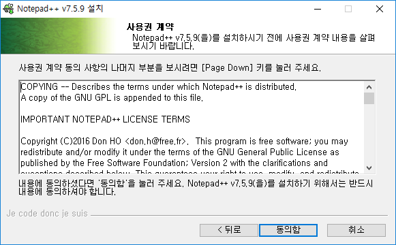Image resolution: width=396 pixels, height=245 pixels.
Task: Go back with the < 뒤로 button
Action: click(x=229, y=230)
